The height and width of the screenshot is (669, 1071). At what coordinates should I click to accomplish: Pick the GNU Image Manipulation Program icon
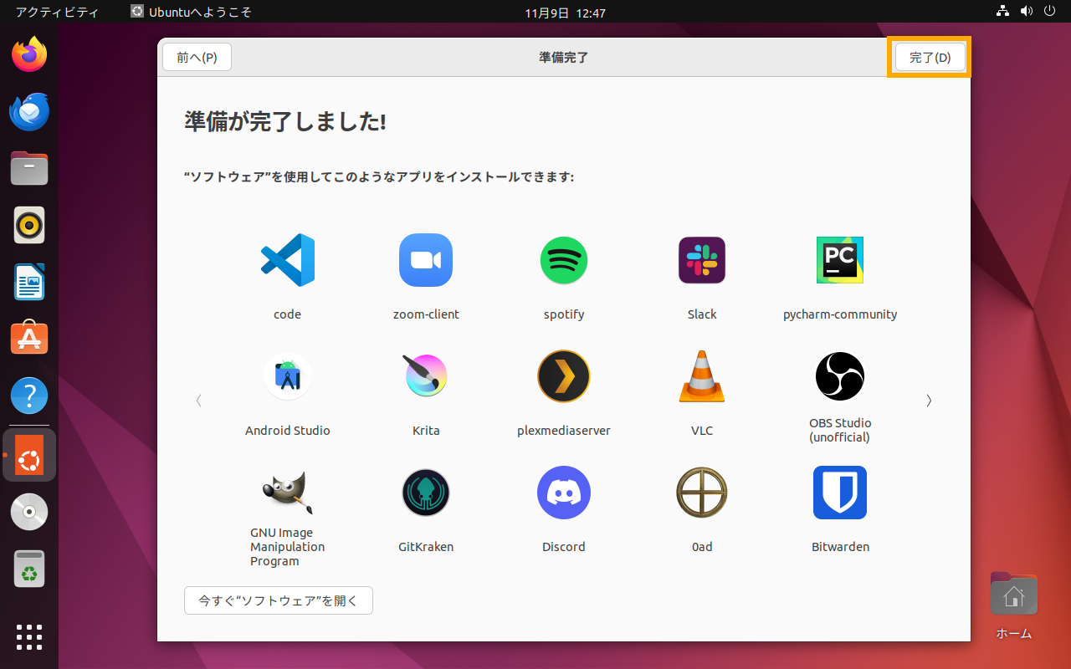(x=287, y=493)
